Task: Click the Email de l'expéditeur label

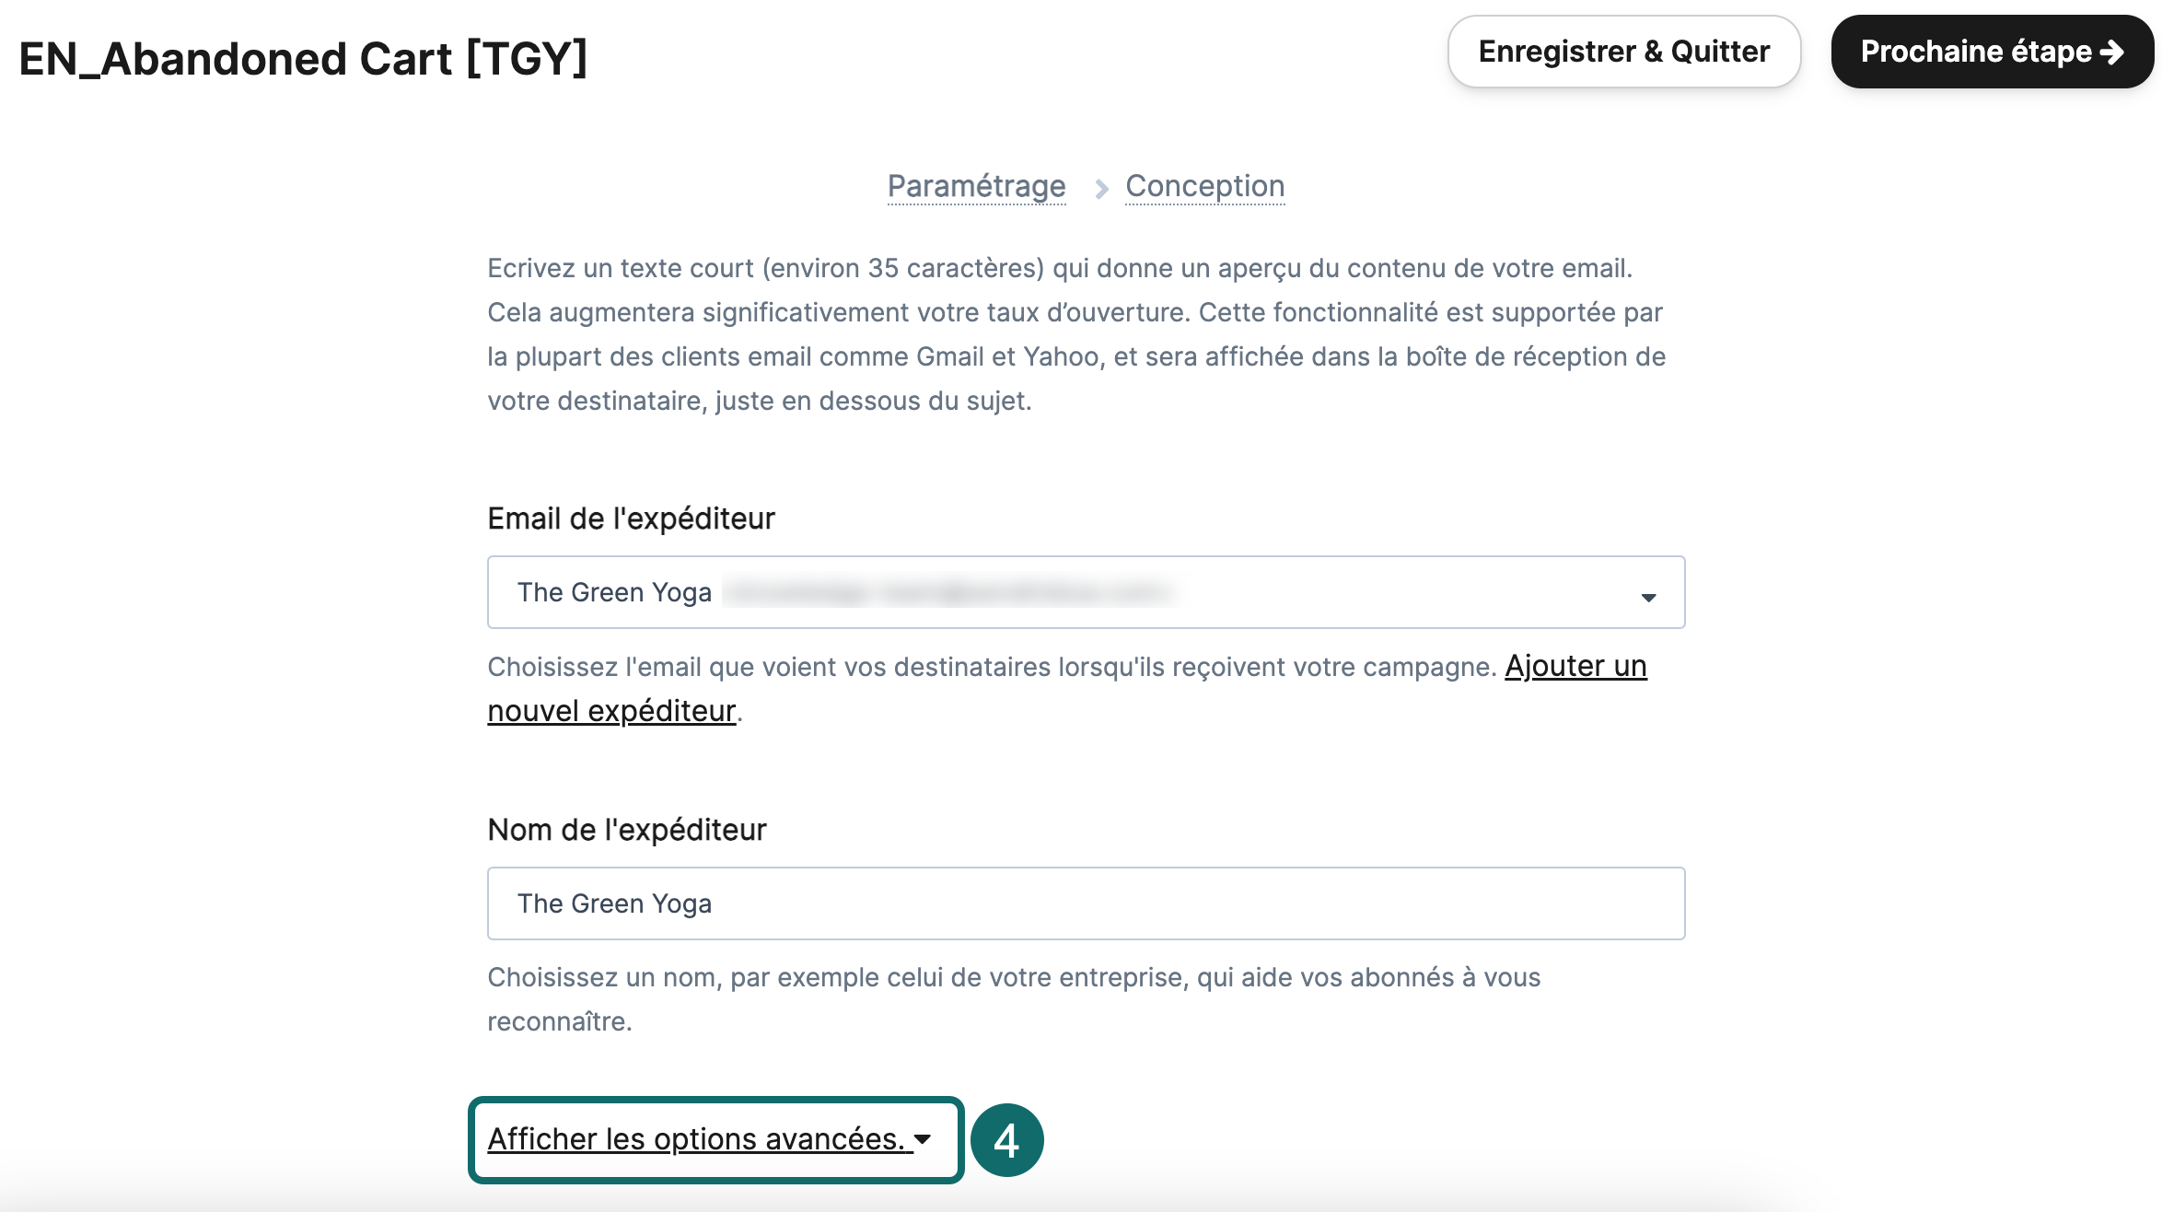Action: pos(631,519)
